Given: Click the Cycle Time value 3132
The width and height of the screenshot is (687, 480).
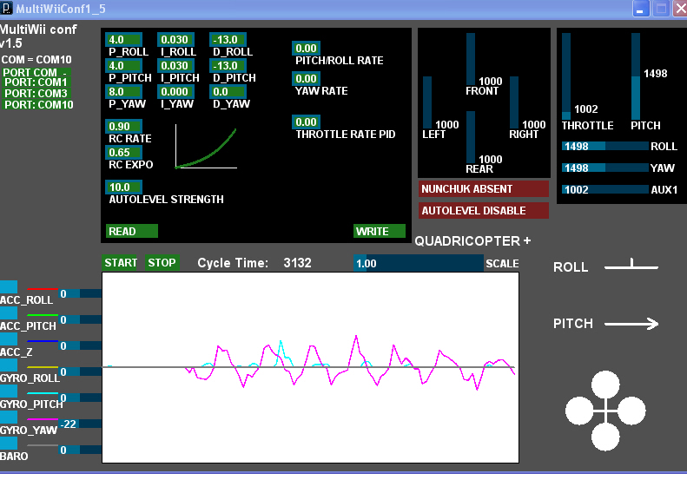Looking at the screenshot, I should coord(297,263).
